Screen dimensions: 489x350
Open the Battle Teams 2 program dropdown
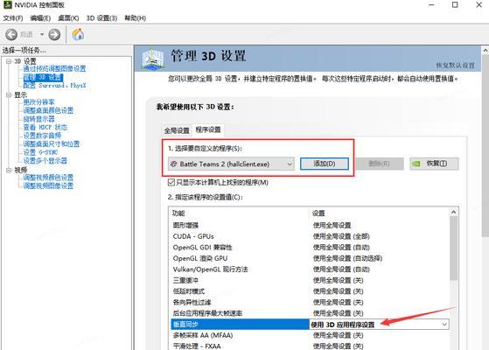tap(231, 164)
